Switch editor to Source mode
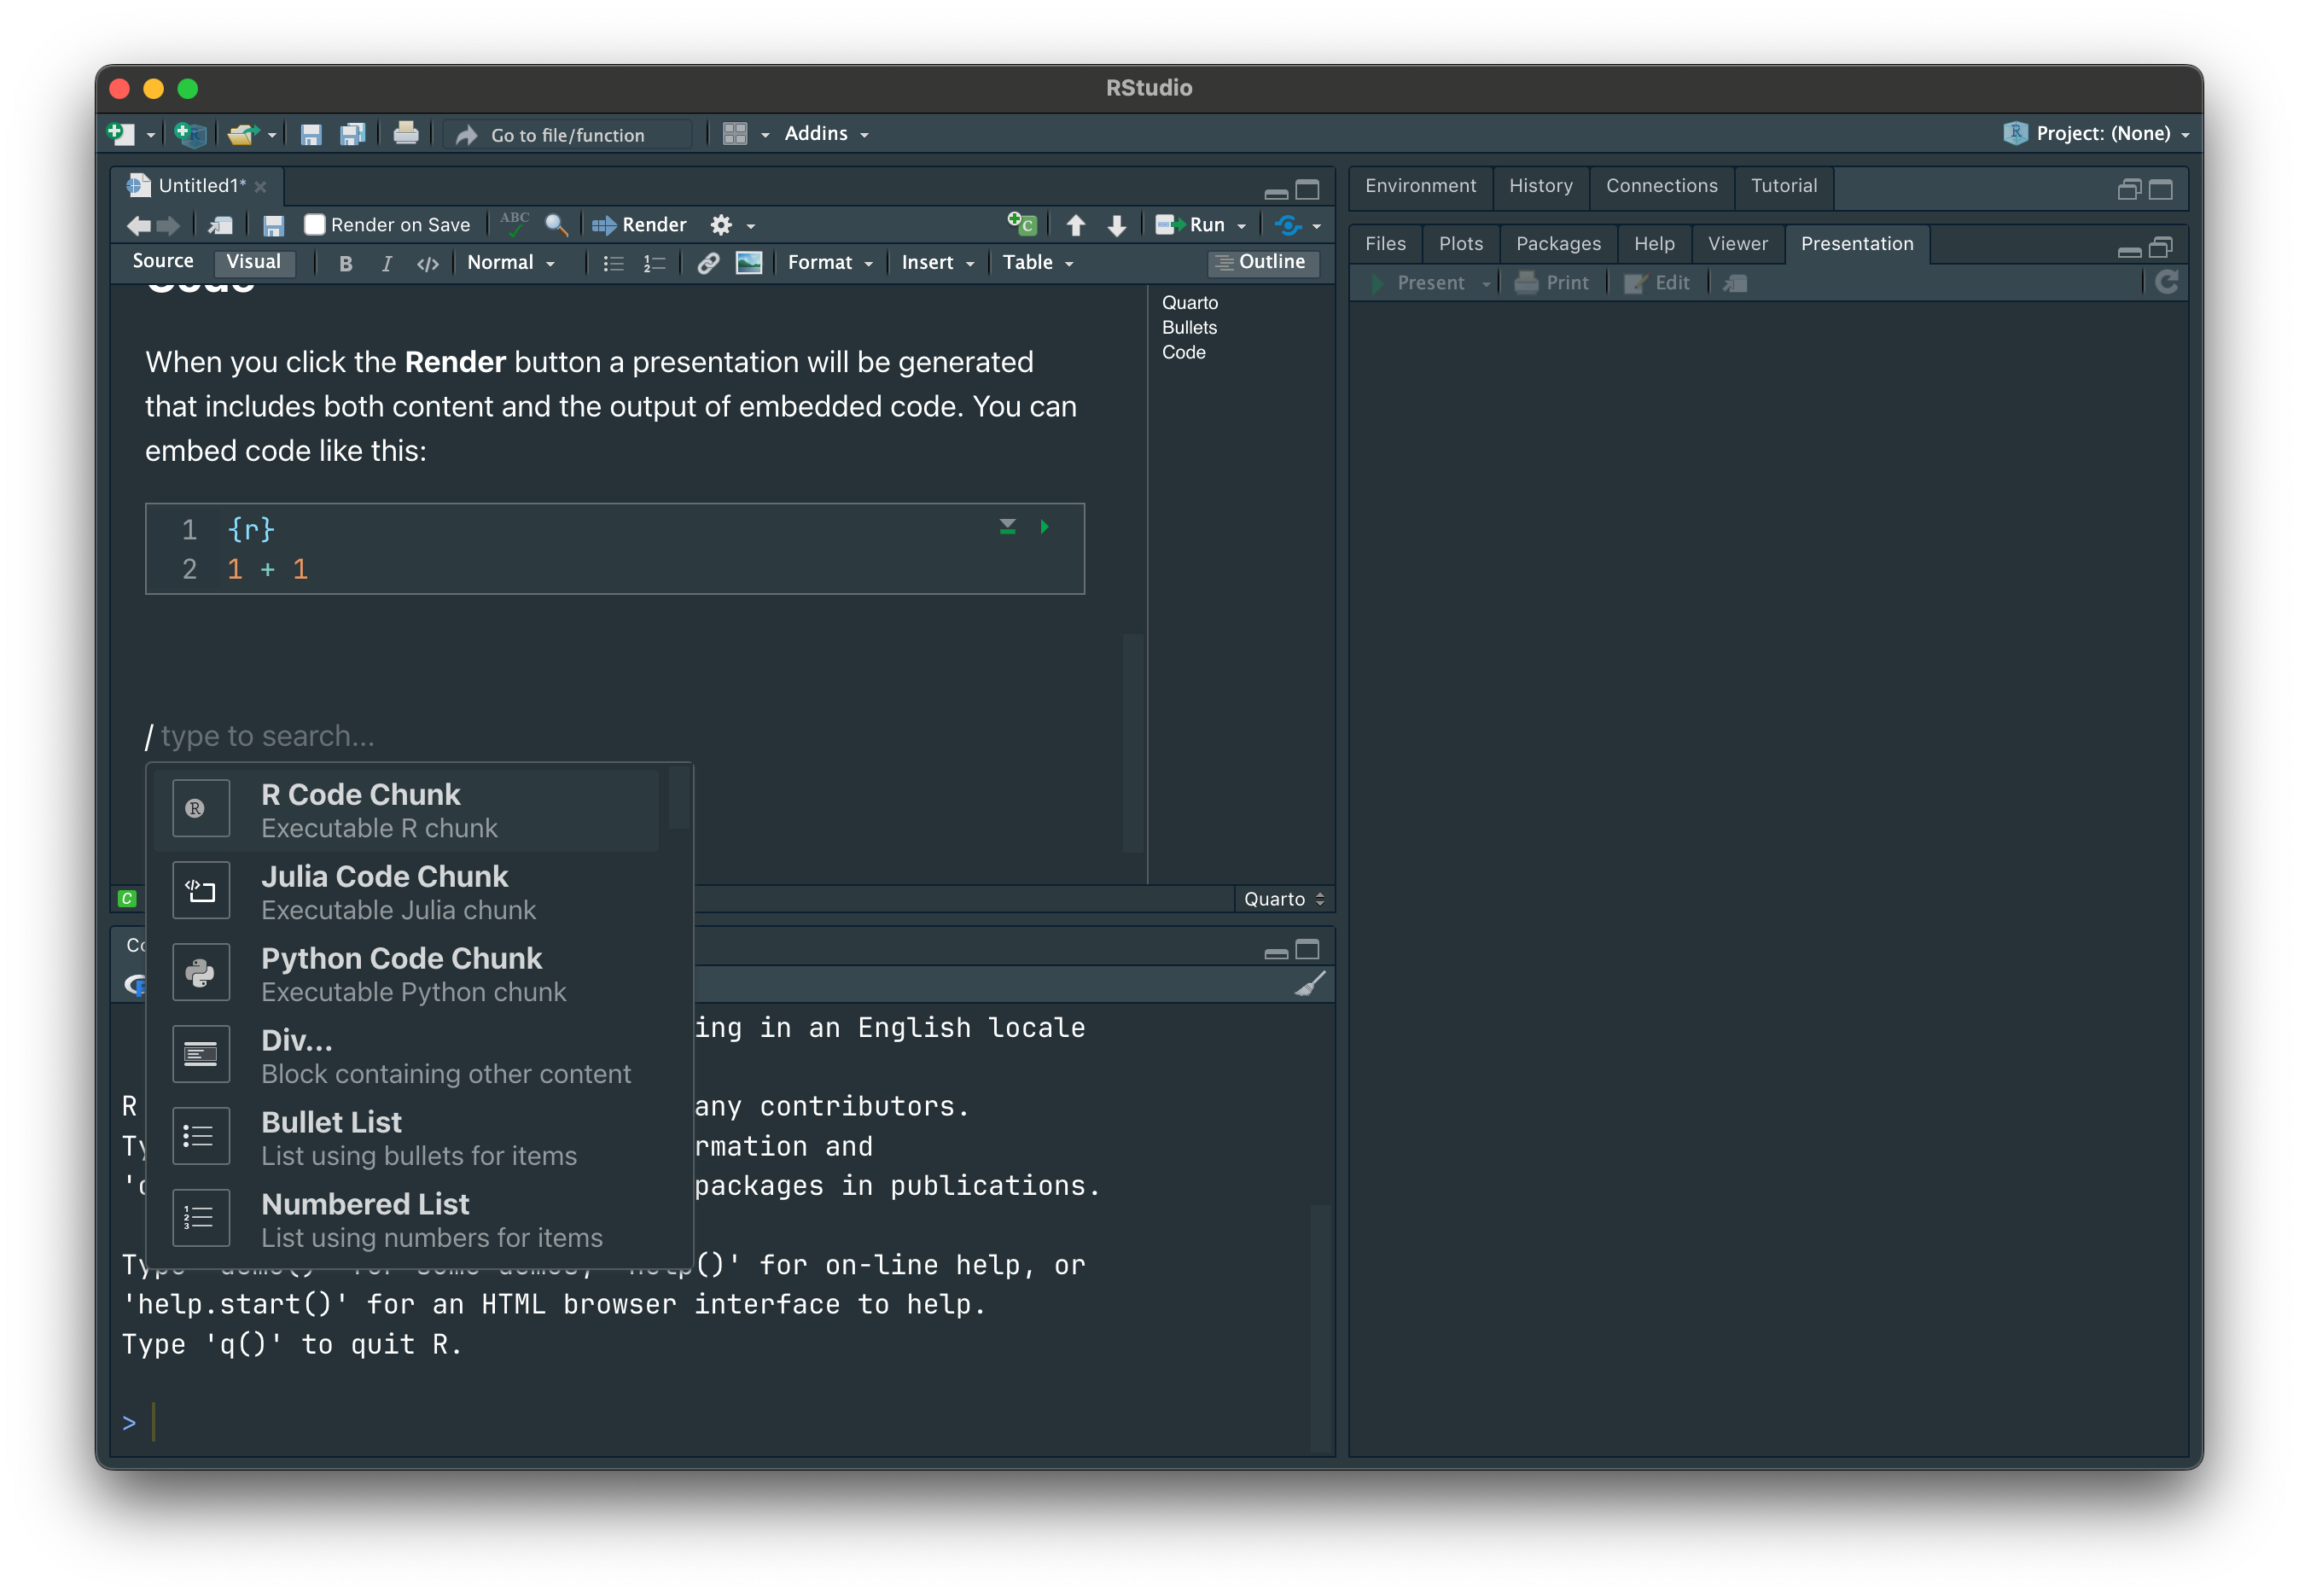 (163, 261)
